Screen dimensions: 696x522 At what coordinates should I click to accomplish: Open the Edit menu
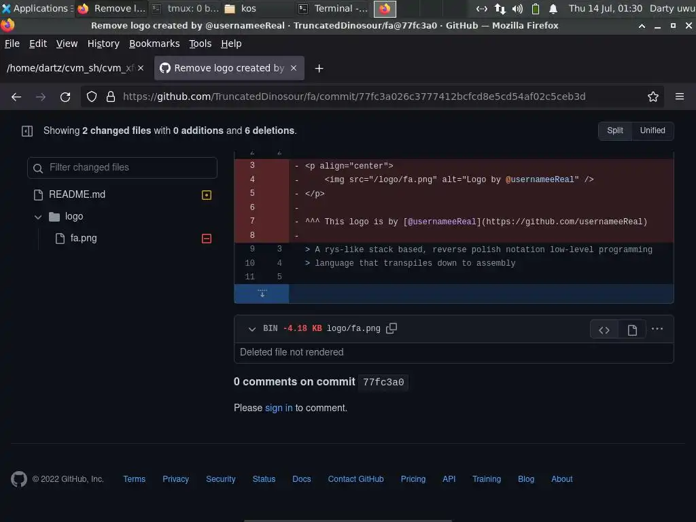38,43
